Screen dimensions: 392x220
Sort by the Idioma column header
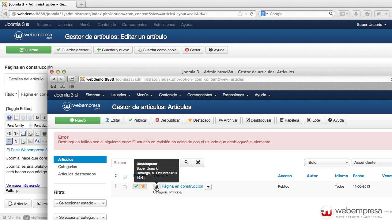(x=341, y=176)
